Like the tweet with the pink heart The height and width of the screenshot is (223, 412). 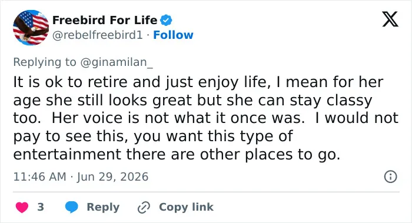tap(22, 207)
